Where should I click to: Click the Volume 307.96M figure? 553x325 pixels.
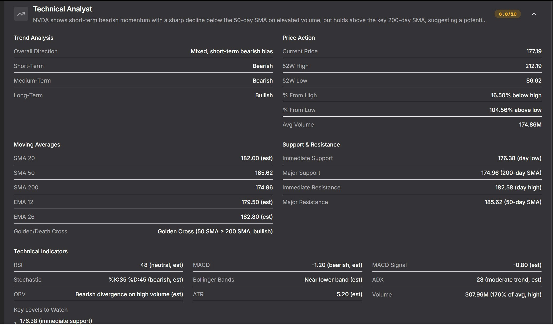pos(503,294)
